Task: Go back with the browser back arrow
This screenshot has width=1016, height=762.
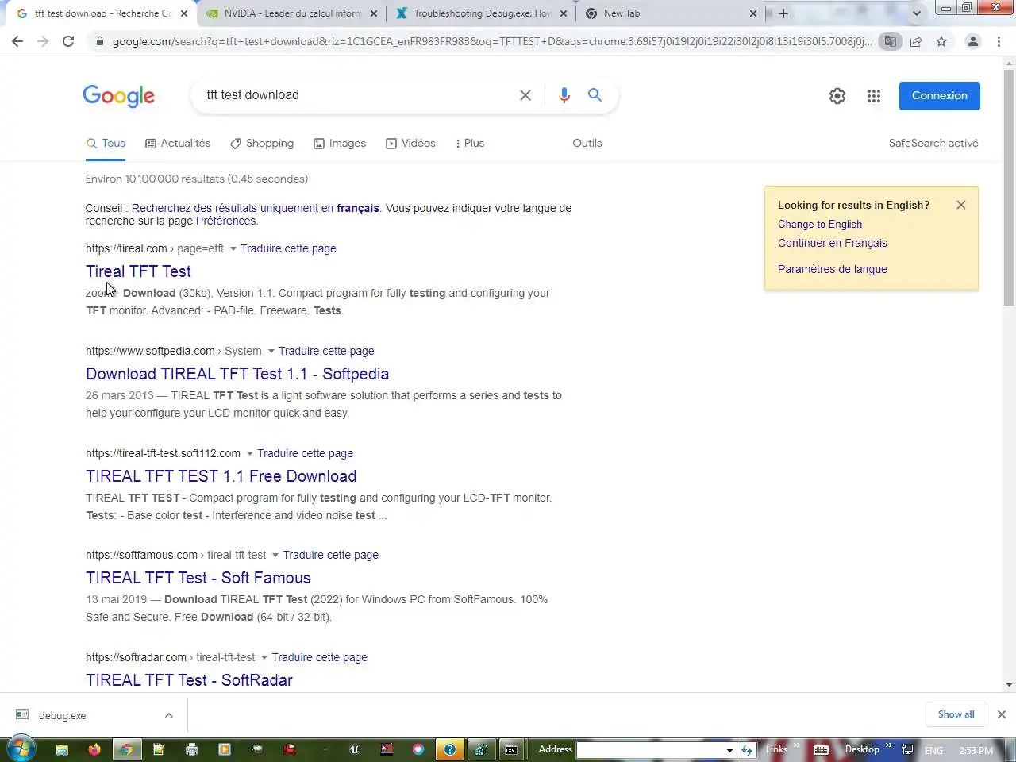Action: (17, 41)
